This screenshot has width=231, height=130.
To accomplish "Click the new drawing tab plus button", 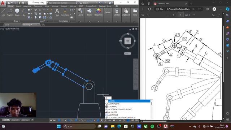I will tap(43, 25).
